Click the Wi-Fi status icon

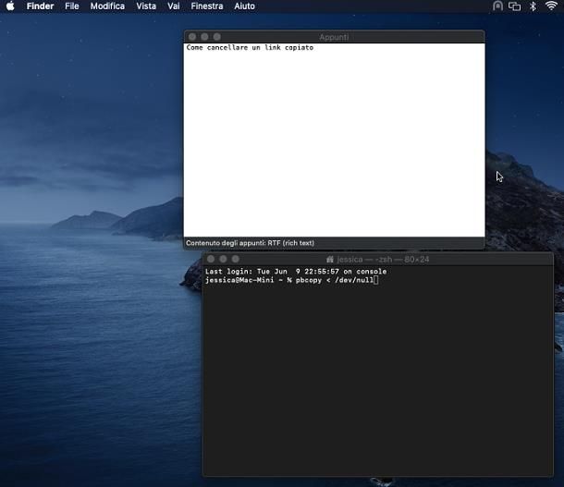(551, 6)
